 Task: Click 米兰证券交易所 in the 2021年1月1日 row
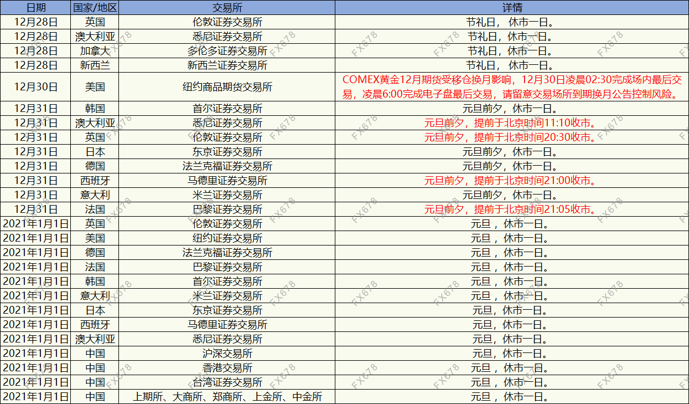tap(227, 296)
